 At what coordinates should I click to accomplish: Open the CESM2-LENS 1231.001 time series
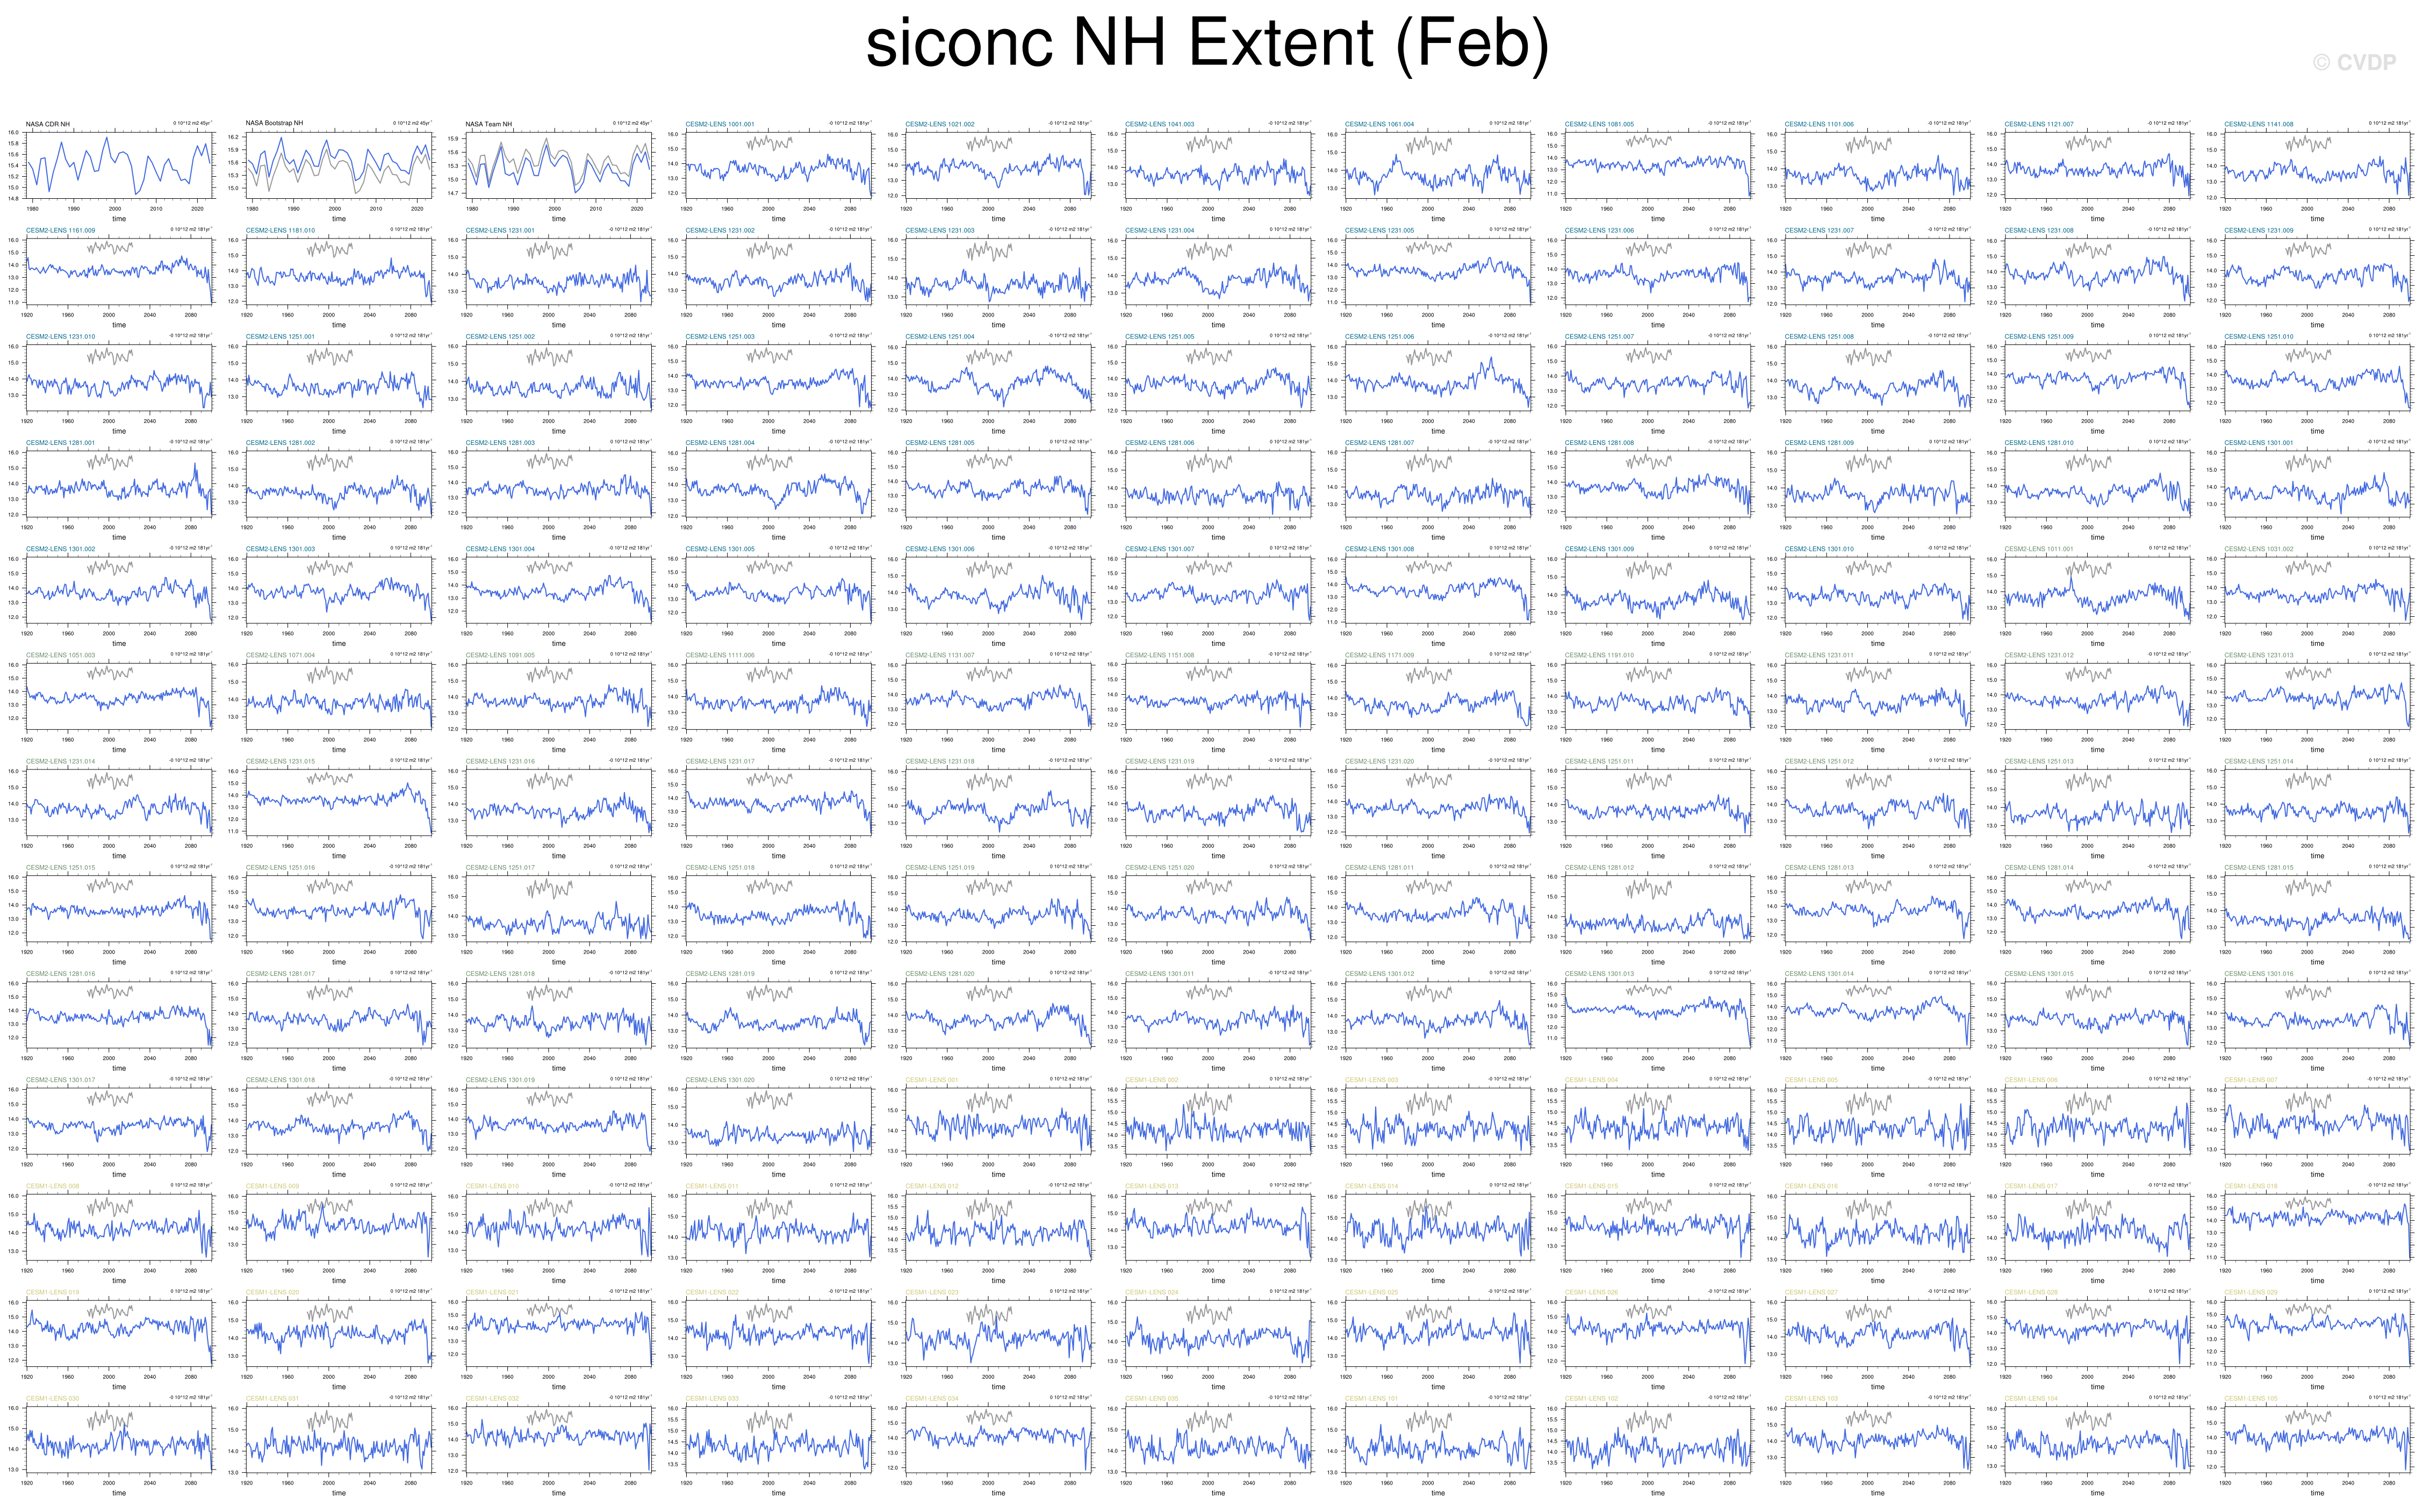559,271
